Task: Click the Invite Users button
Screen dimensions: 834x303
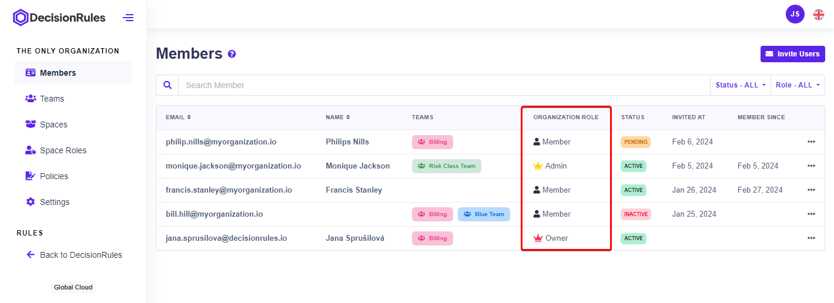Action: click(x=792, y=54)
